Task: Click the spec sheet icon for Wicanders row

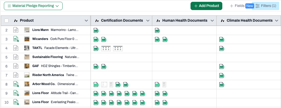Action: (16, 39)
